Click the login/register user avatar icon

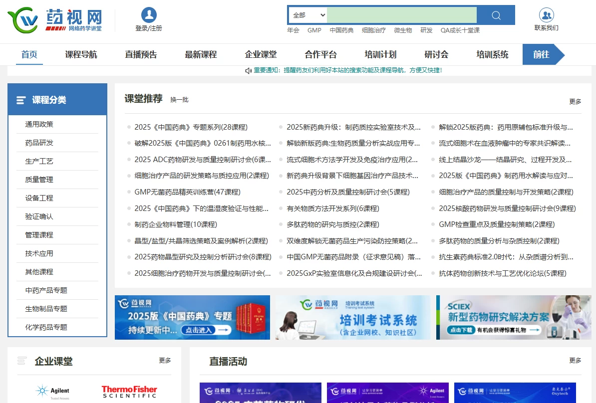(149, 15)
